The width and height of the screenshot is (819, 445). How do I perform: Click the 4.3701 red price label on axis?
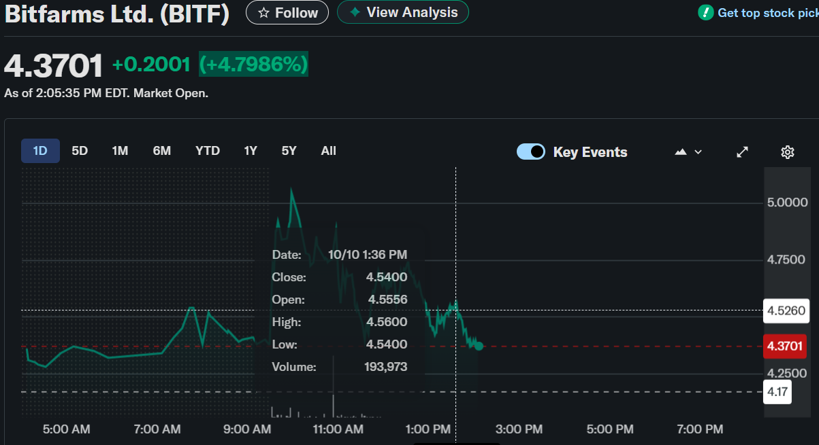pyautogui.click(x=784, y=346)
